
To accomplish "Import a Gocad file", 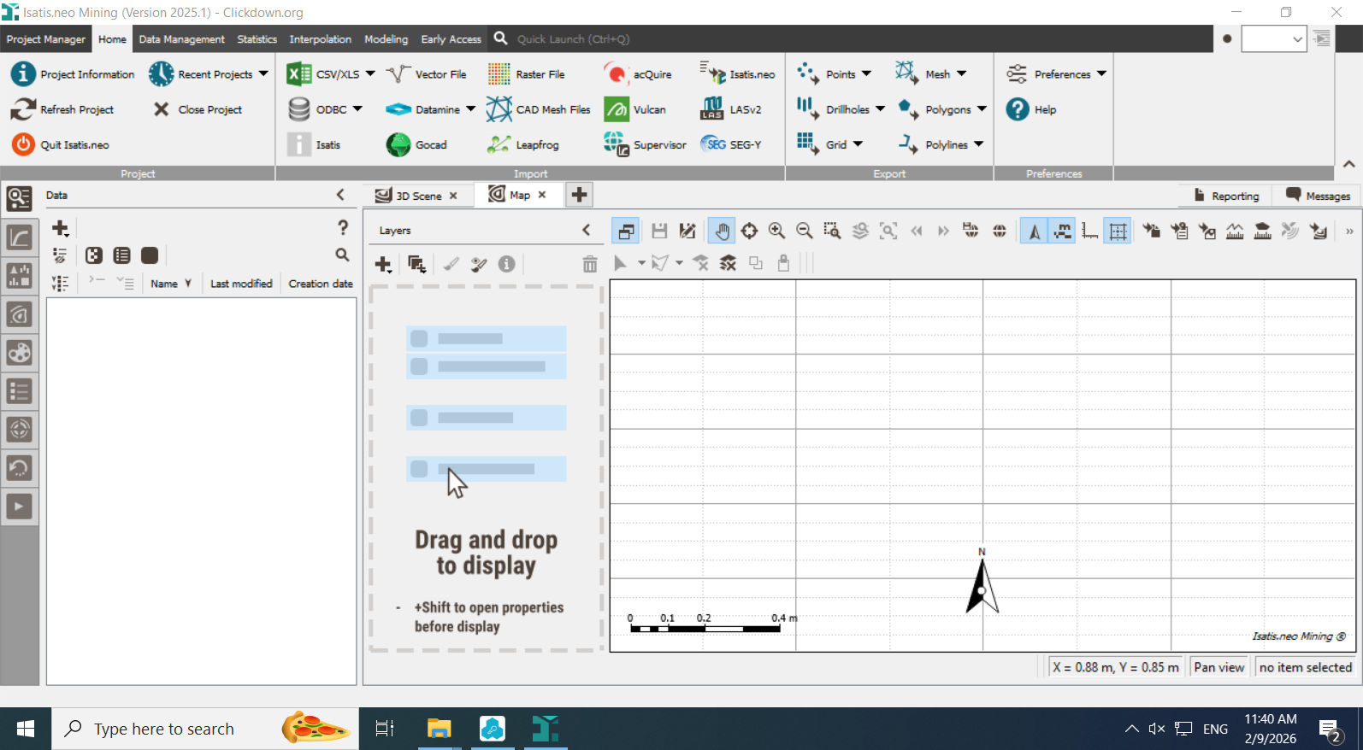I will 416,144.
